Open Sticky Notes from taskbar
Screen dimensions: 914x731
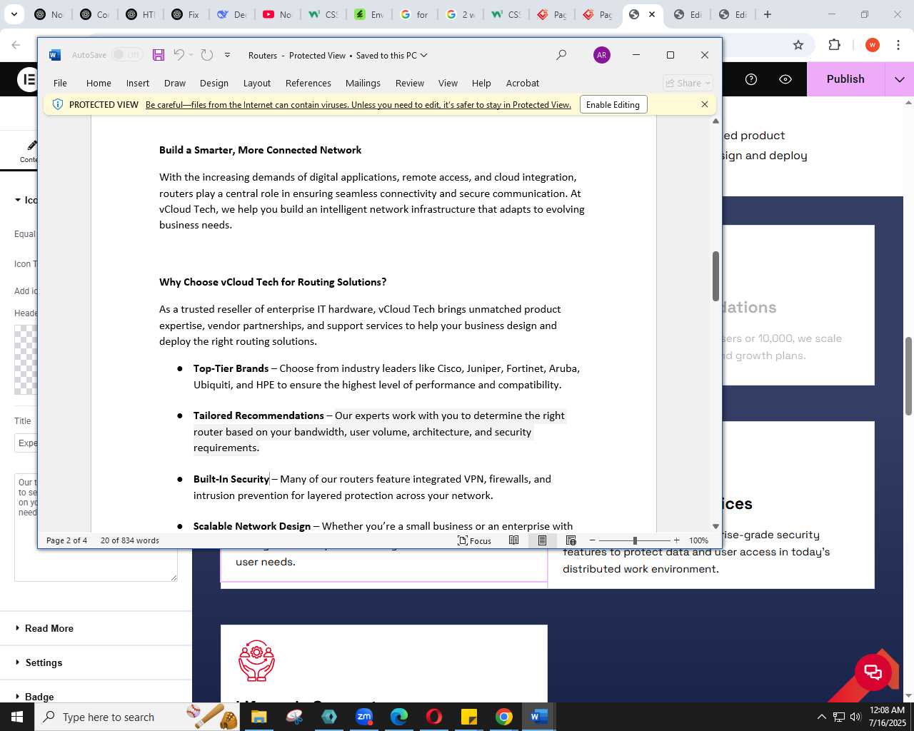pos(469,717)
